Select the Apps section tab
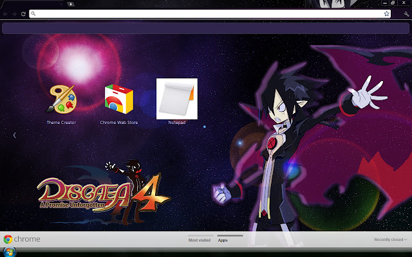This screenshot has width=412, height=257. tap(223, 240)
